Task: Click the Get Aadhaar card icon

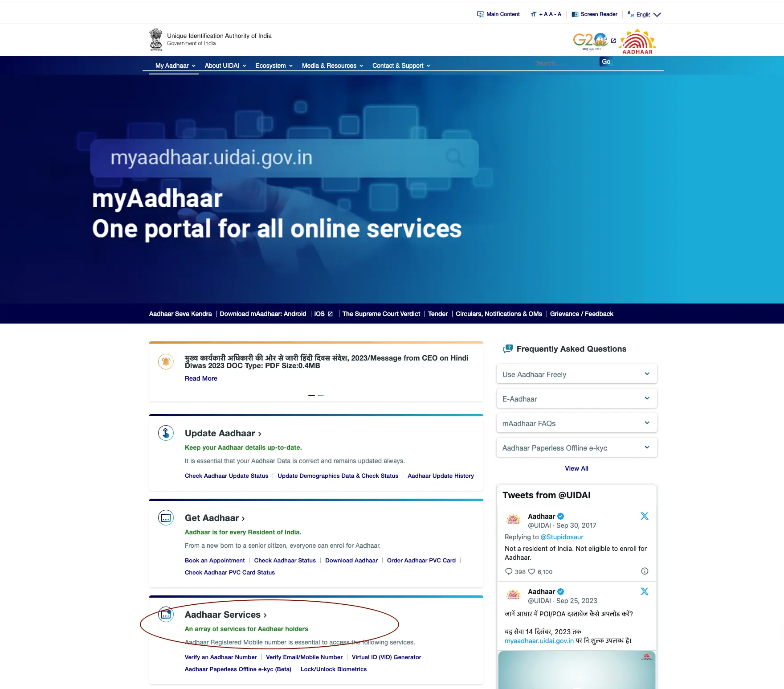Action: (x=166, y=517)
